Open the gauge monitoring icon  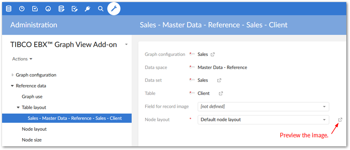(48, 9)
